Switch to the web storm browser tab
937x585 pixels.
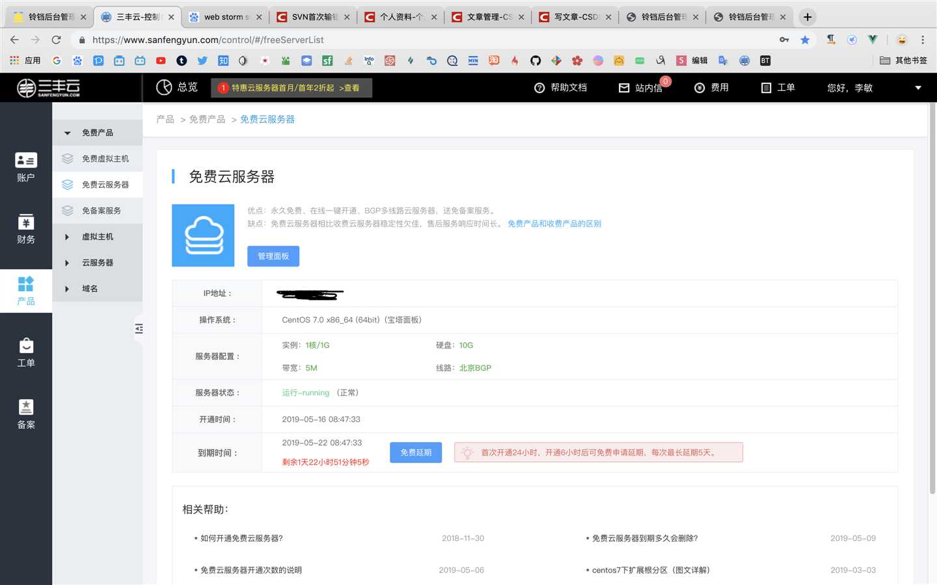(x=224, y=17)
